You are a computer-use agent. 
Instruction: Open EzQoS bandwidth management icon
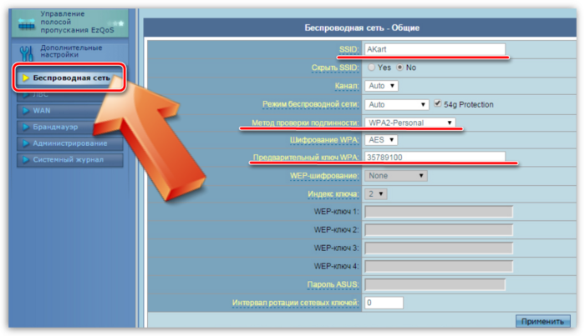[27, 24]
